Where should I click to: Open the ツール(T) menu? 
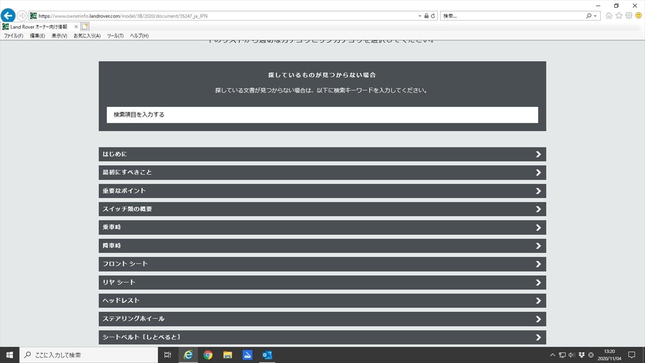(x=115, y=36)
